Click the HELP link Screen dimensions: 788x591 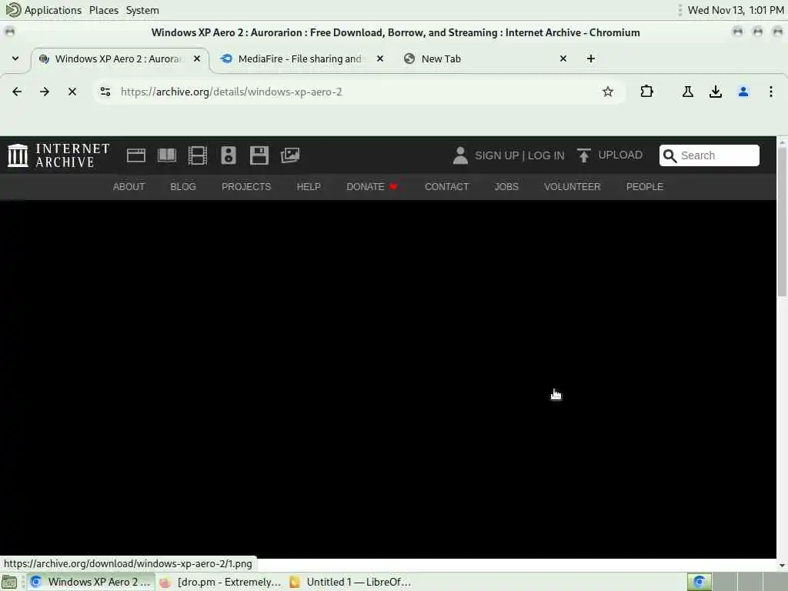point(309,186)
